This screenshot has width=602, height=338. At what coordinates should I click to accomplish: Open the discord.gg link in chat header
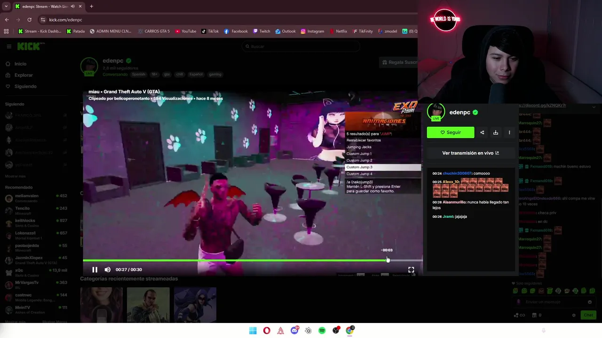[x=542, y=106]
